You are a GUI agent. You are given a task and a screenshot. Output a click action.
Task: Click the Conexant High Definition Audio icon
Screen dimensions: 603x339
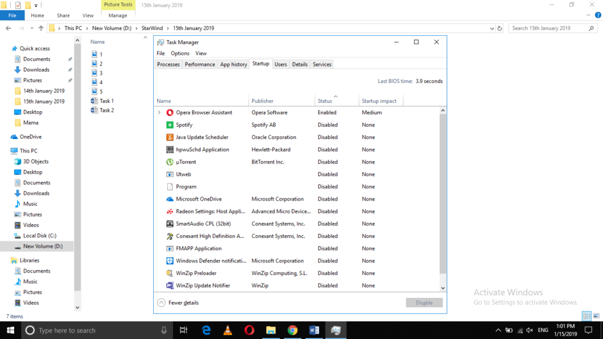pos(170,236)
